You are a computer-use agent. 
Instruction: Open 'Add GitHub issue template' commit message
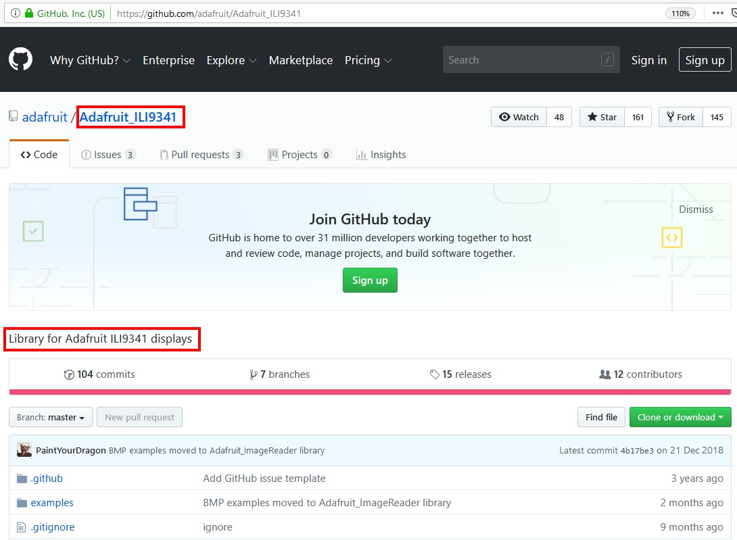pyautogui.click(x=264, y=478)
